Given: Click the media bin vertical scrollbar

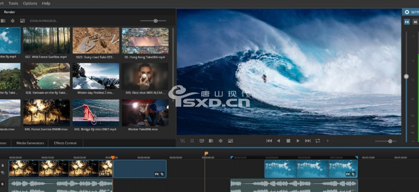Looking at the screenshot, I should click(x=173, y=64).
